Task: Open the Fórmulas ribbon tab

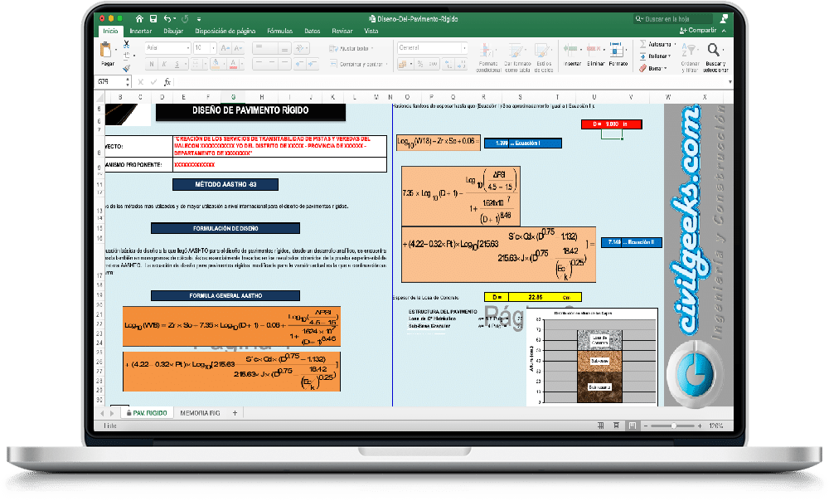Action: (x=279, y=32)
